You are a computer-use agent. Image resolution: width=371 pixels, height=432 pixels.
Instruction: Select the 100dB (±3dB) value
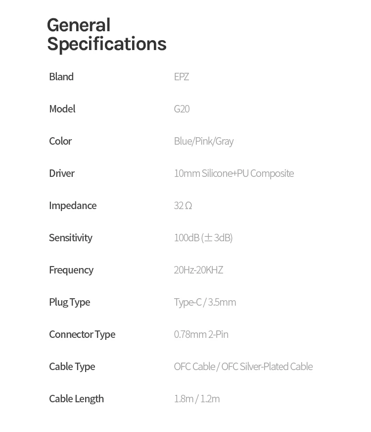pyautogui.click(x=203, y=238)
